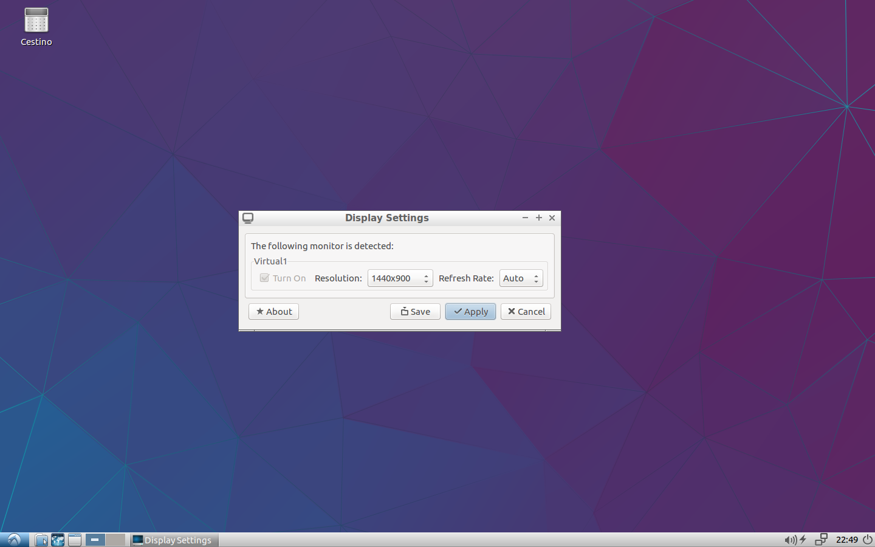875x547 pixels.
Task: Click the power manager lightning icon
Action: [x=803, y=540]
